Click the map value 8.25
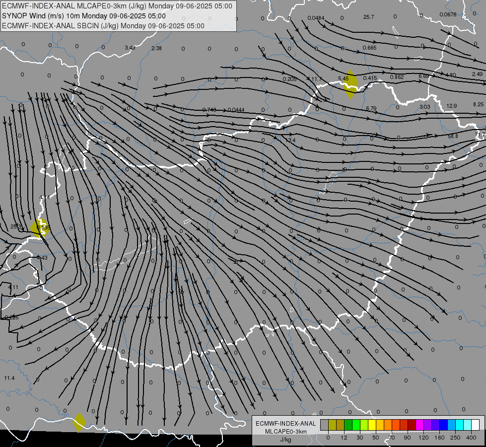Image resolution: width=486 pixels, height=447 pixels. (478, 104)
